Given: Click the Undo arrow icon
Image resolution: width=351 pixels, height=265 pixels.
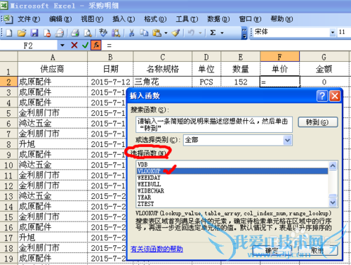Looking at the screenshot, I should (191, 33).
